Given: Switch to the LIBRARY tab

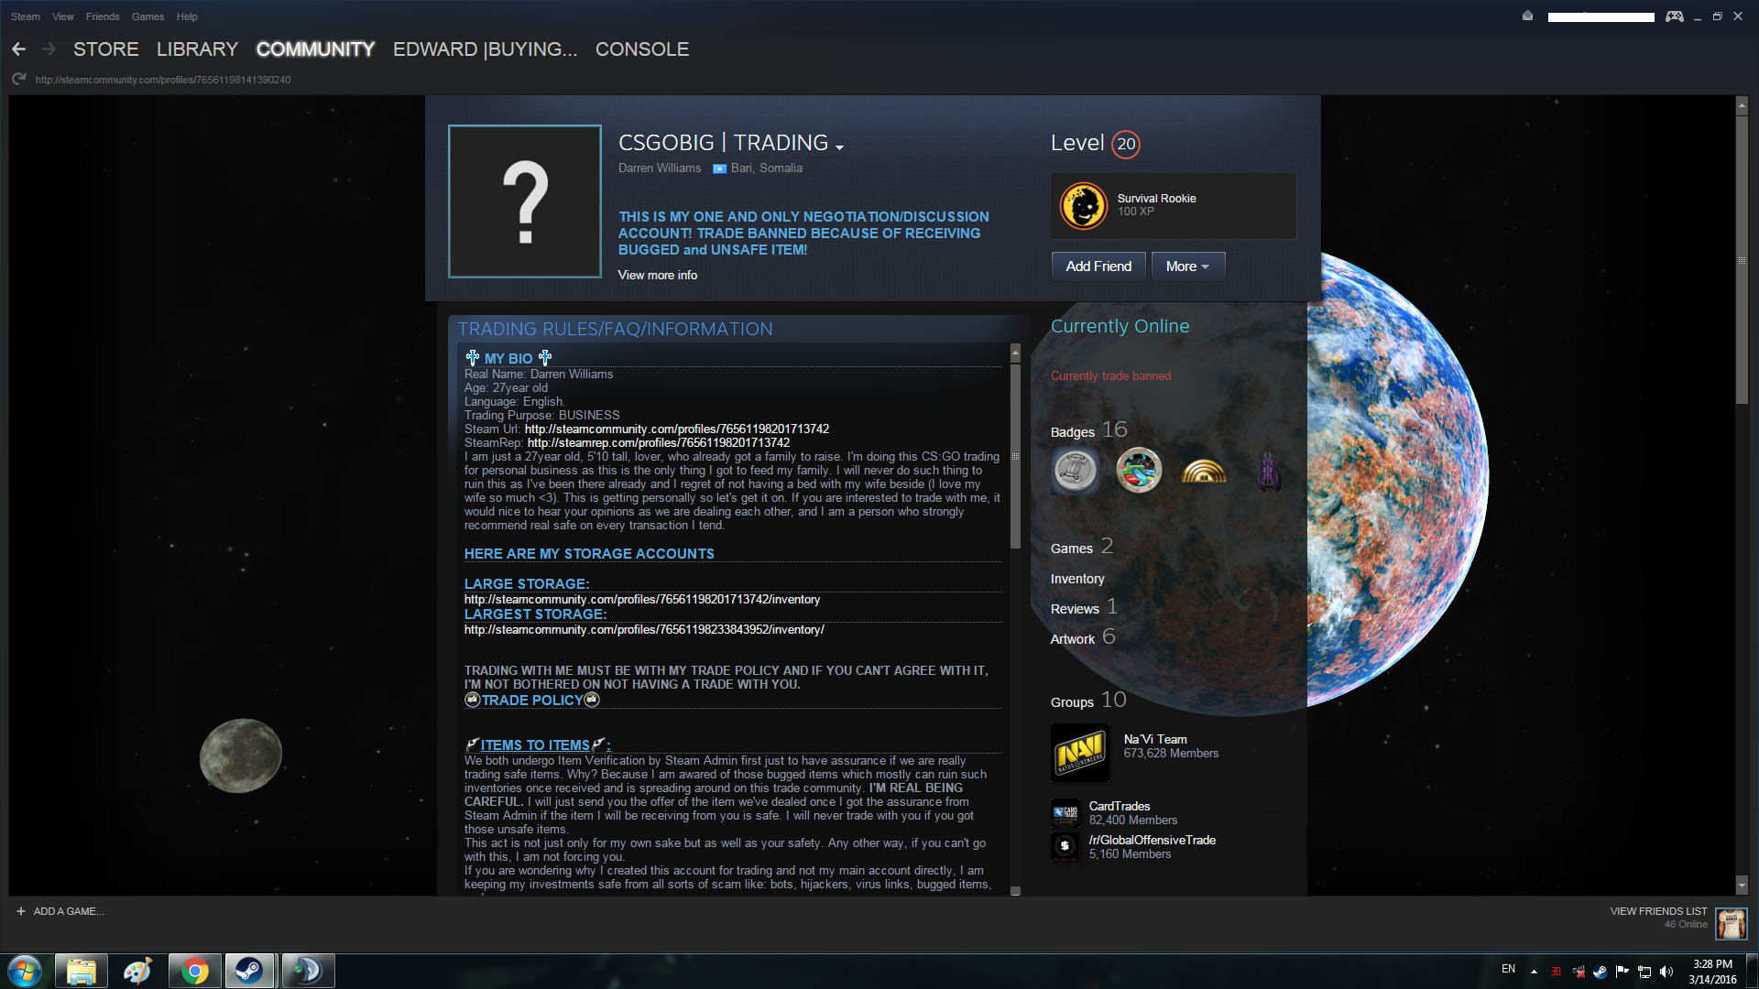Looking at the screenshot, I should click(197, 49).
